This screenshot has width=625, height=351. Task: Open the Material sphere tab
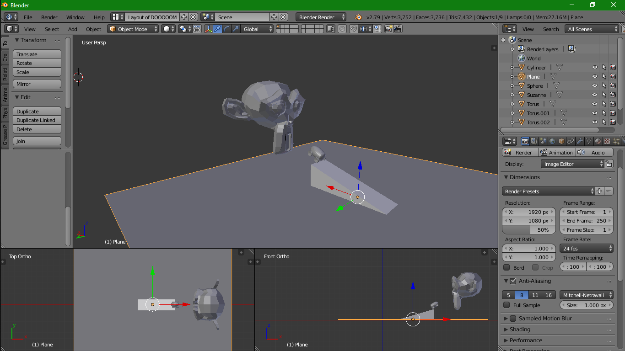point(598,141)
